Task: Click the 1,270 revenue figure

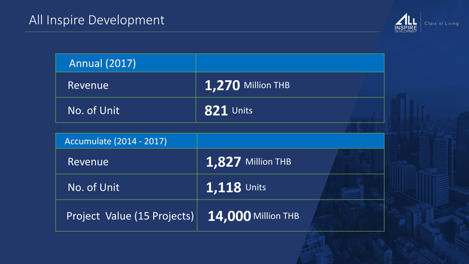Action: click(222, 86)
